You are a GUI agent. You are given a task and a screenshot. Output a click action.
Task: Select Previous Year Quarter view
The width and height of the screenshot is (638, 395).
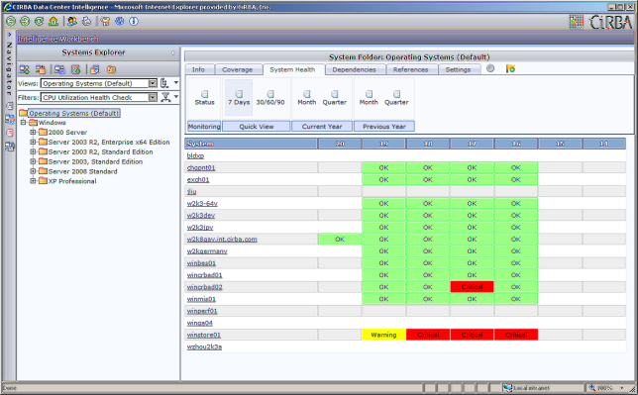(396, 98)
